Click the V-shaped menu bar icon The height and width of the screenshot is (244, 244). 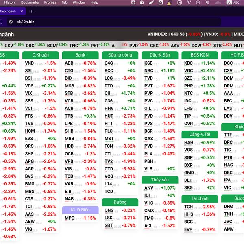point(189,2)
